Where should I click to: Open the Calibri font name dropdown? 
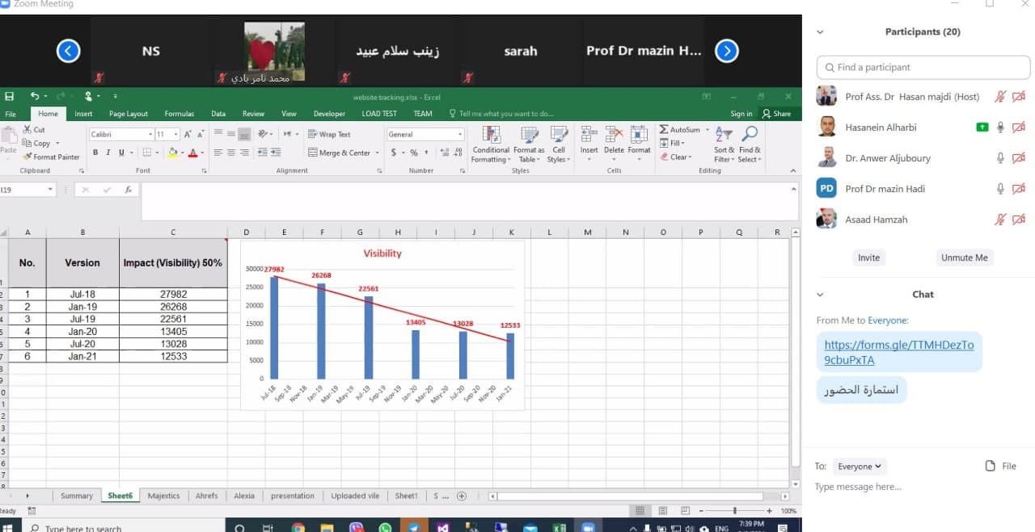coord(150,135)
